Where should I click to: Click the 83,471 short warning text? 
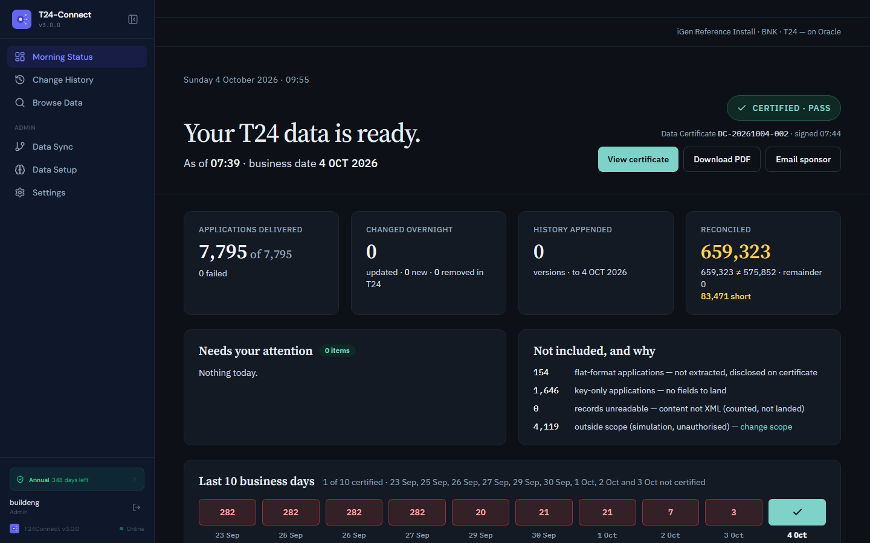pyautogui.click(x=726, y=296)
